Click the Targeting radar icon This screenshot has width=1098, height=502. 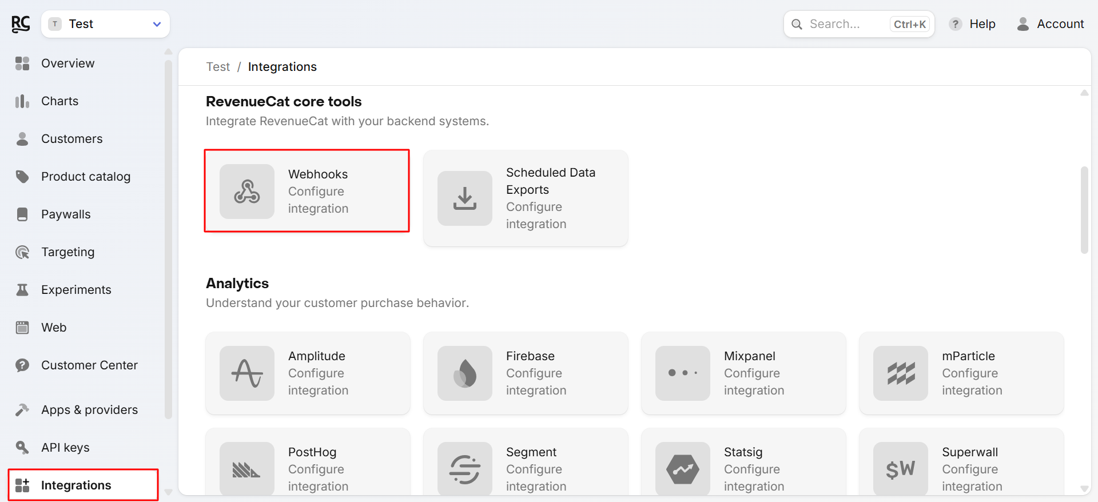pos(22,252)
